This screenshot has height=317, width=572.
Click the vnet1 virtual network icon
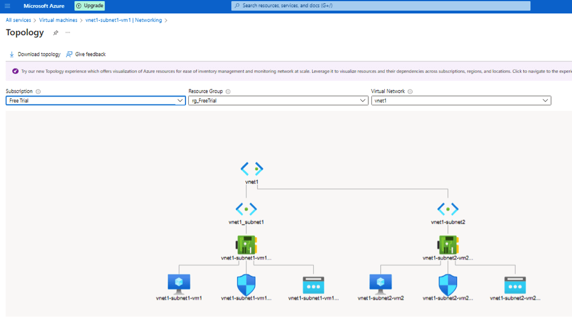point(252,169)
